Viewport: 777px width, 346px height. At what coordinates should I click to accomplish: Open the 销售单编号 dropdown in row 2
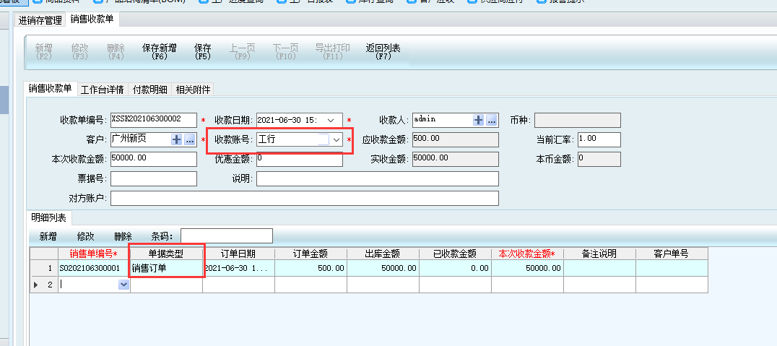(x=123, y=285)
